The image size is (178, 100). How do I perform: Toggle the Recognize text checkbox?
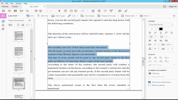(x=149, y=77)
